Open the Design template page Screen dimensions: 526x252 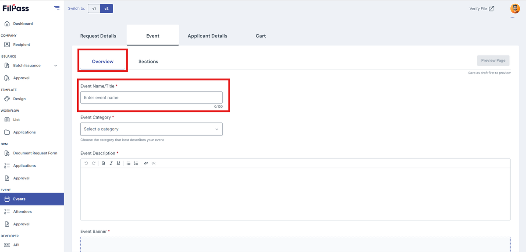tap(19, 99)
